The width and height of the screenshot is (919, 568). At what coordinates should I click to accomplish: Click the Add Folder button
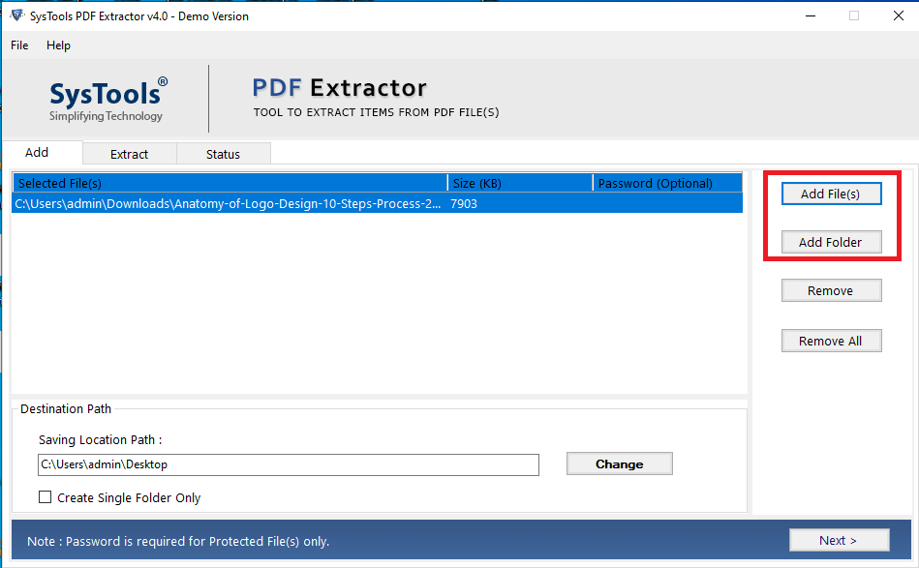click(831, 243)
